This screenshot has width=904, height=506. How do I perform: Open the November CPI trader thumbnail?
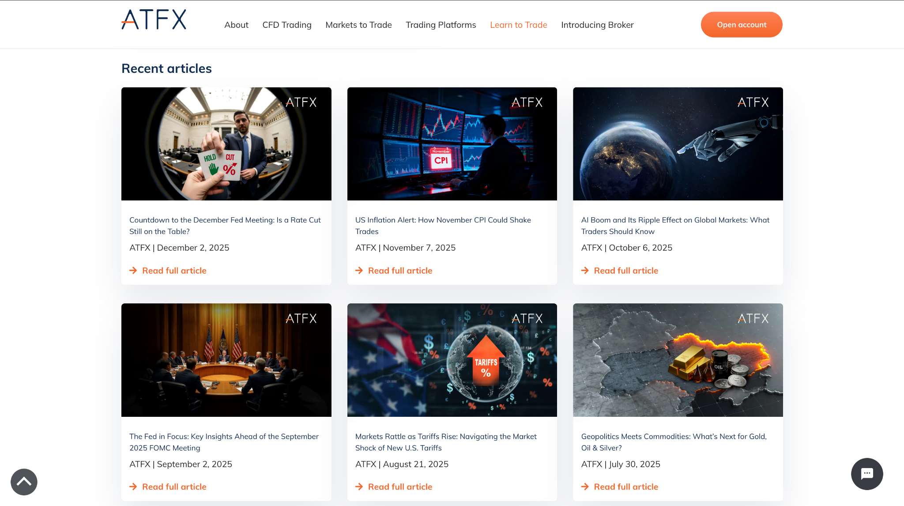tap(452, 144)
